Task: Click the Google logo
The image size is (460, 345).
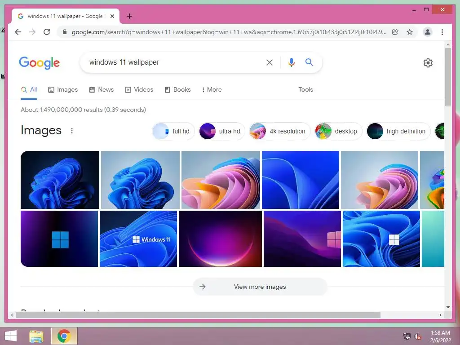Action: pos(40,63)
